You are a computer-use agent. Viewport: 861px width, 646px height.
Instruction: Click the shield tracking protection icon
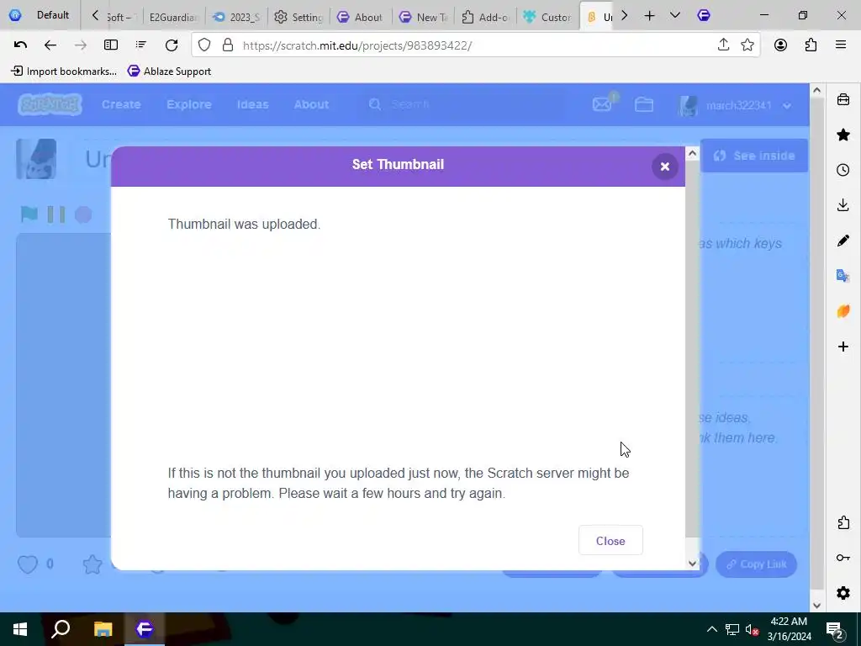coord(204,45)
